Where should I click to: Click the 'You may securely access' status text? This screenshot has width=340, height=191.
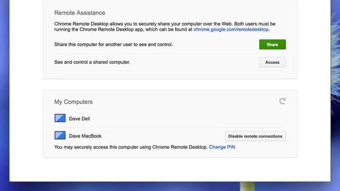pyautogui.click(x=131, y=147)
